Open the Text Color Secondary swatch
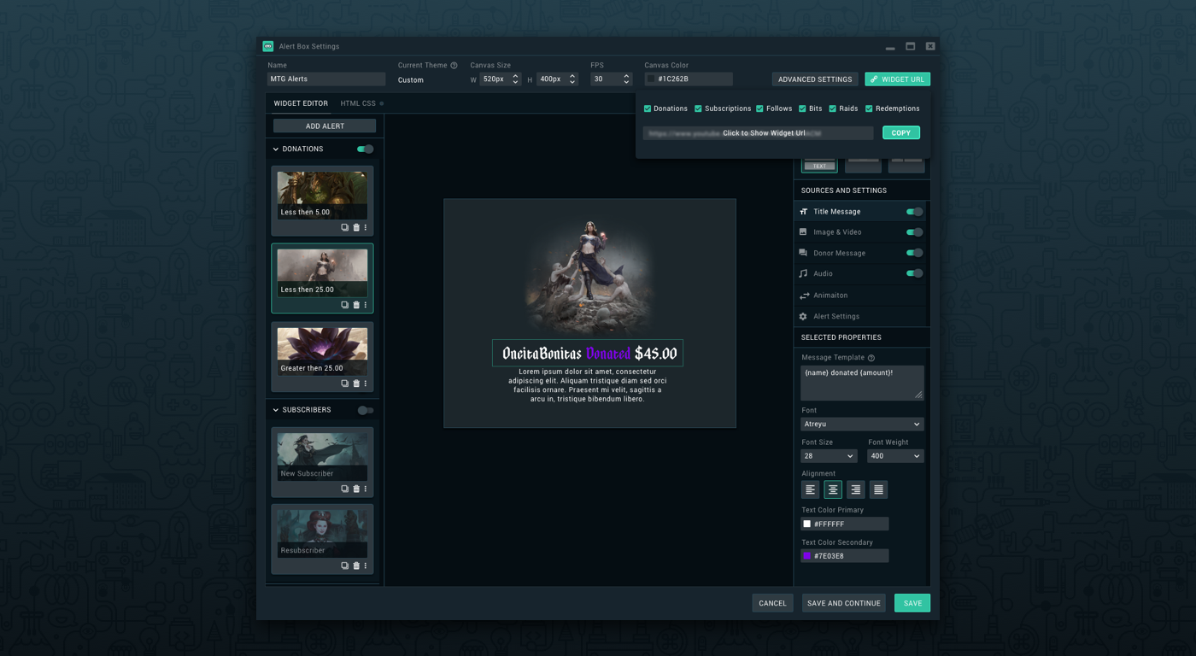Image resolution: width=1196 pixels, height=656 pixels. pos(807,556)
